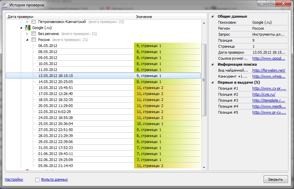This screenshot has width=294, height=189.
Task: Expand the Без региона tree node
Action: tap(27, 34)
